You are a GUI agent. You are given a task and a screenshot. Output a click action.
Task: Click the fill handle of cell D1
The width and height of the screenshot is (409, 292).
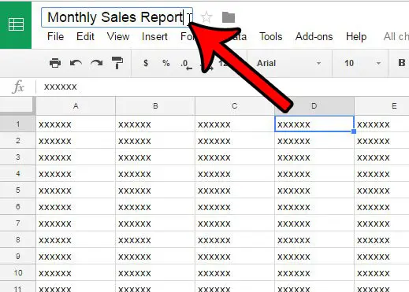coord(354,131)
